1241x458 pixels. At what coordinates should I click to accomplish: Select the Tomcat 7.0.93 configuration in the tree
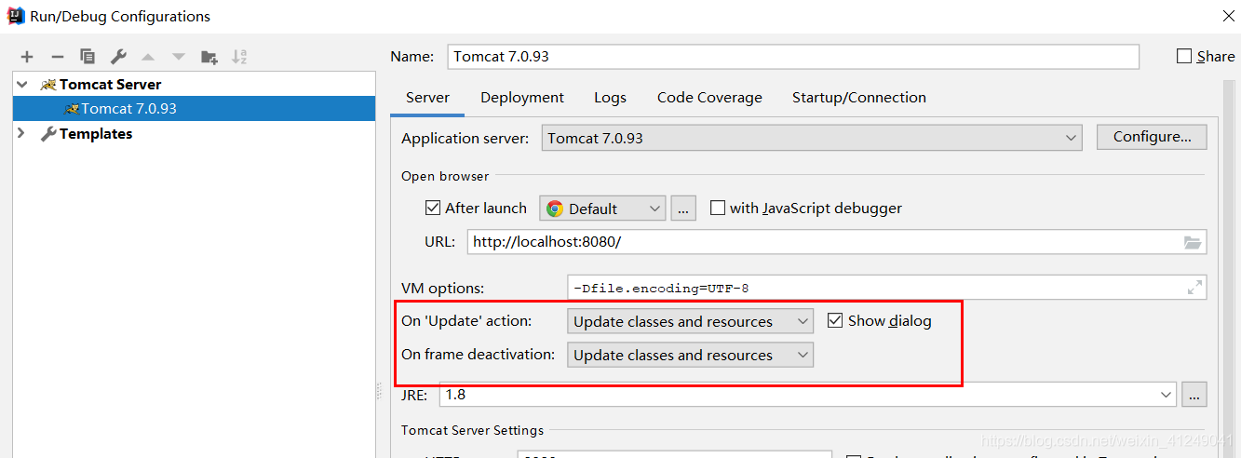tap(194, 109)
